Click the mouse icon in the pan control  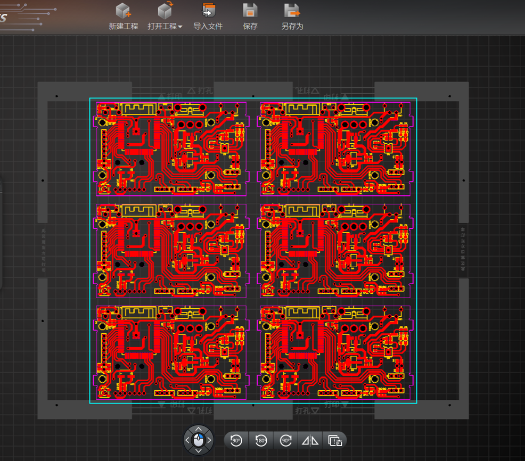pos(199,440)
